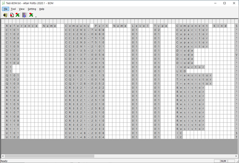Select the Q101 reference row cell

coord(13,75)
